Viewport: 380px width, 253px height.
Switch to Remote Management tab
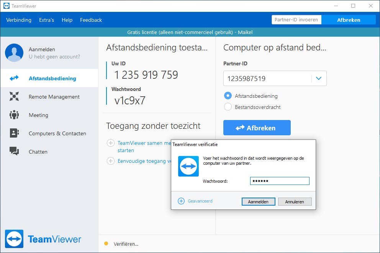coord(49,97)
